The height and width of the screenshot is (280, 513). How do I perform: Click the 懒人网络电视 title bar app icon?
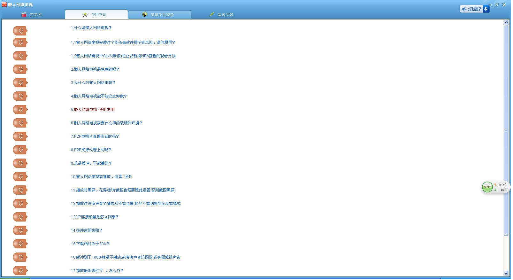tap(4, 4)
